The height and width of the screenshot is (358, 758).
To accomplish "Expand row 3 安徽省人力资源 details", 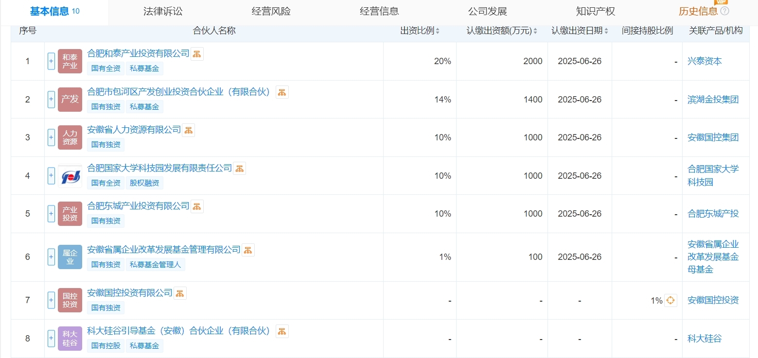I will click(51, 137).
